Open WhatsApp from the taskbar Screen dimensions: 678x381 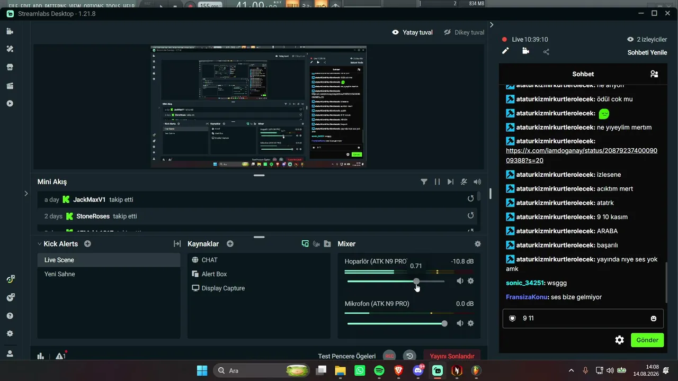click(360, 370)
